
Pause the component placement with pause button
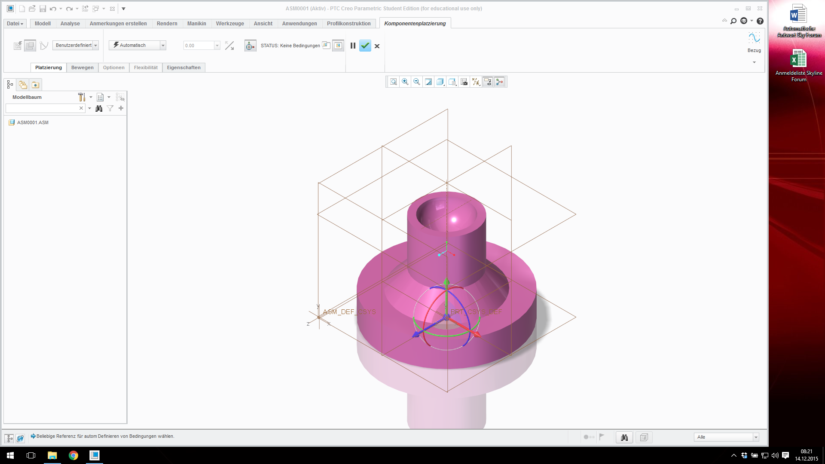[352, 46]
